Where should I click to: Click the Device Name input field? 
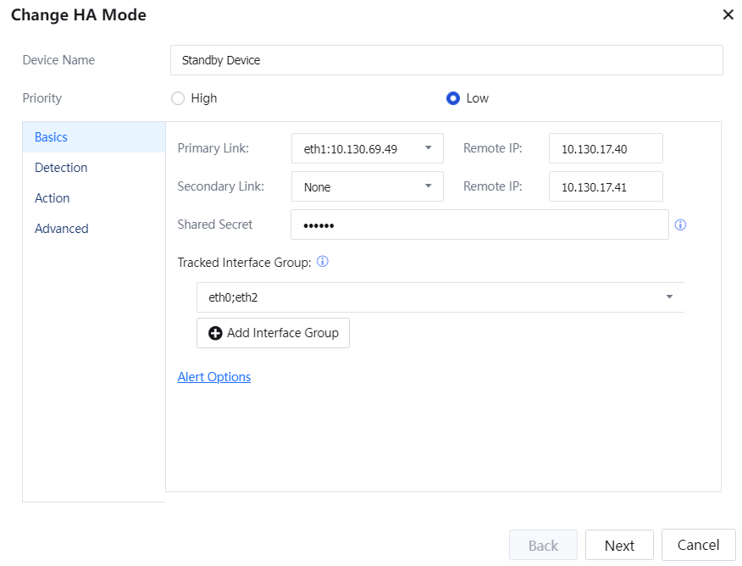point(446,60)
